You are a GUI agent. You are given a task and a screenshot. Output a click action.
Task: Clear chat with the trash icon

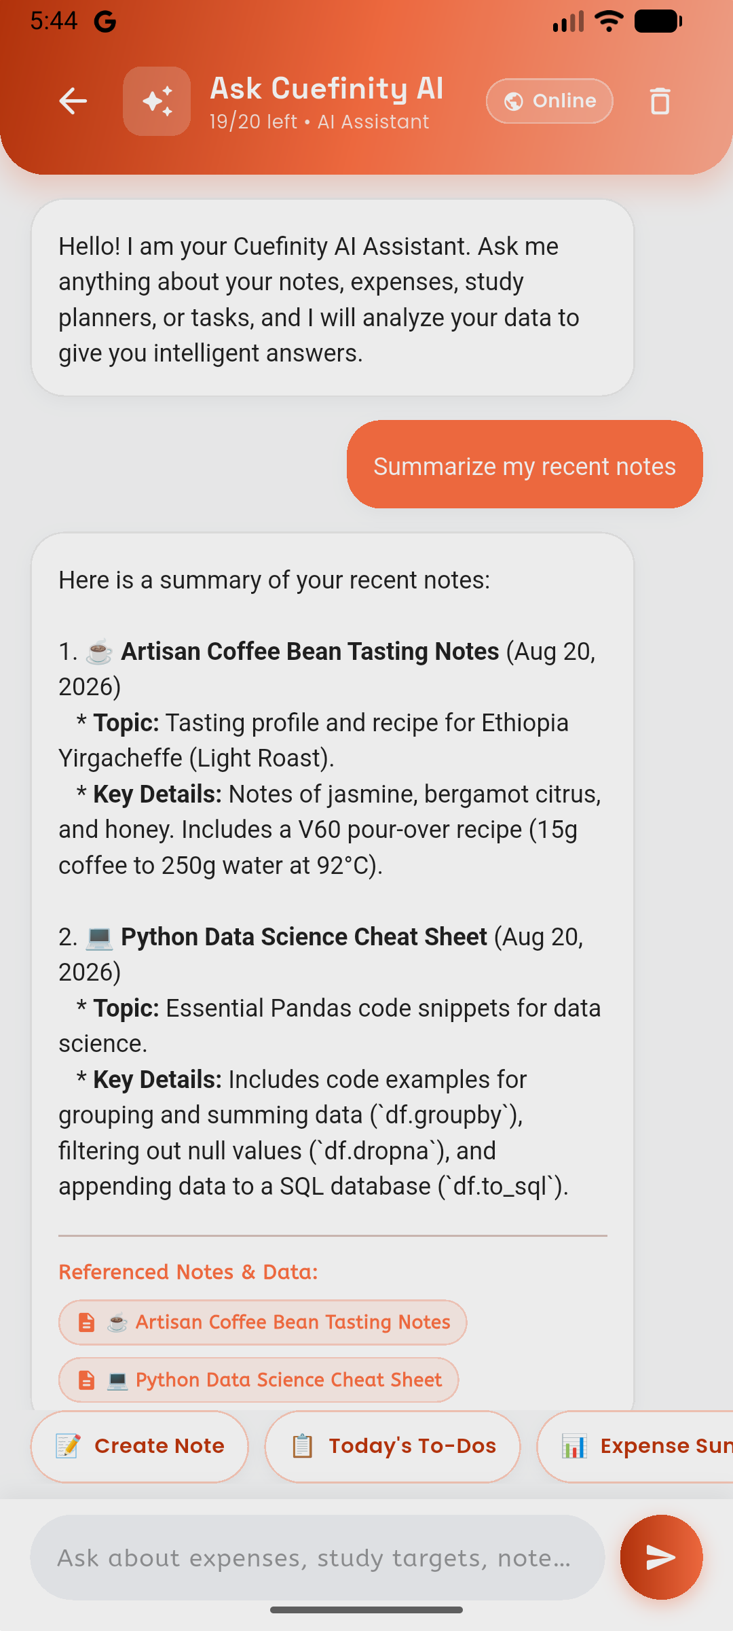tap(660, 101)
